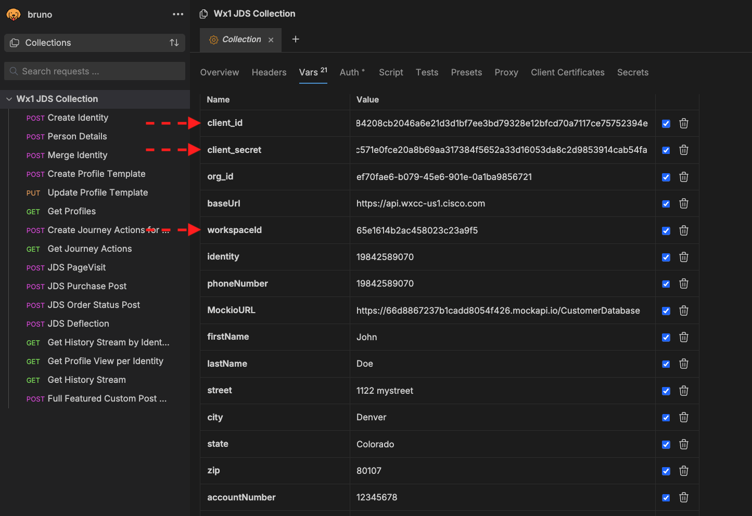The image size is (752, 516).
Task: Click the Wx1 JDS Collection header copy icon
Action: 204,14
